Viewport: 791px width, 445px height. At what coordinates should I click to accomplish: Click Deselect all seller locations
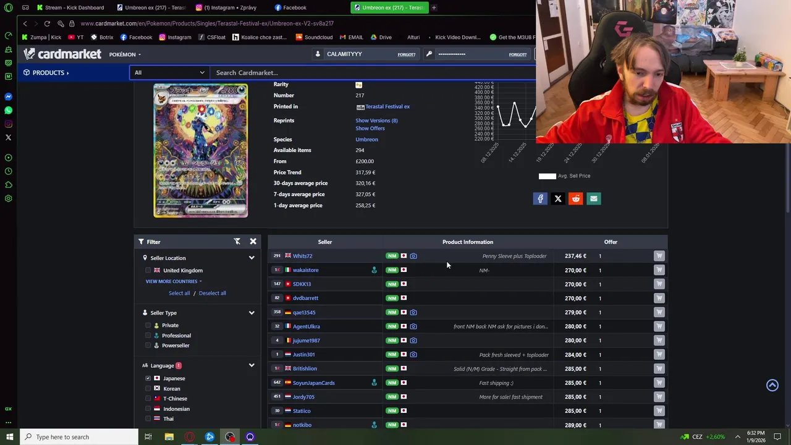pos(212,293)
